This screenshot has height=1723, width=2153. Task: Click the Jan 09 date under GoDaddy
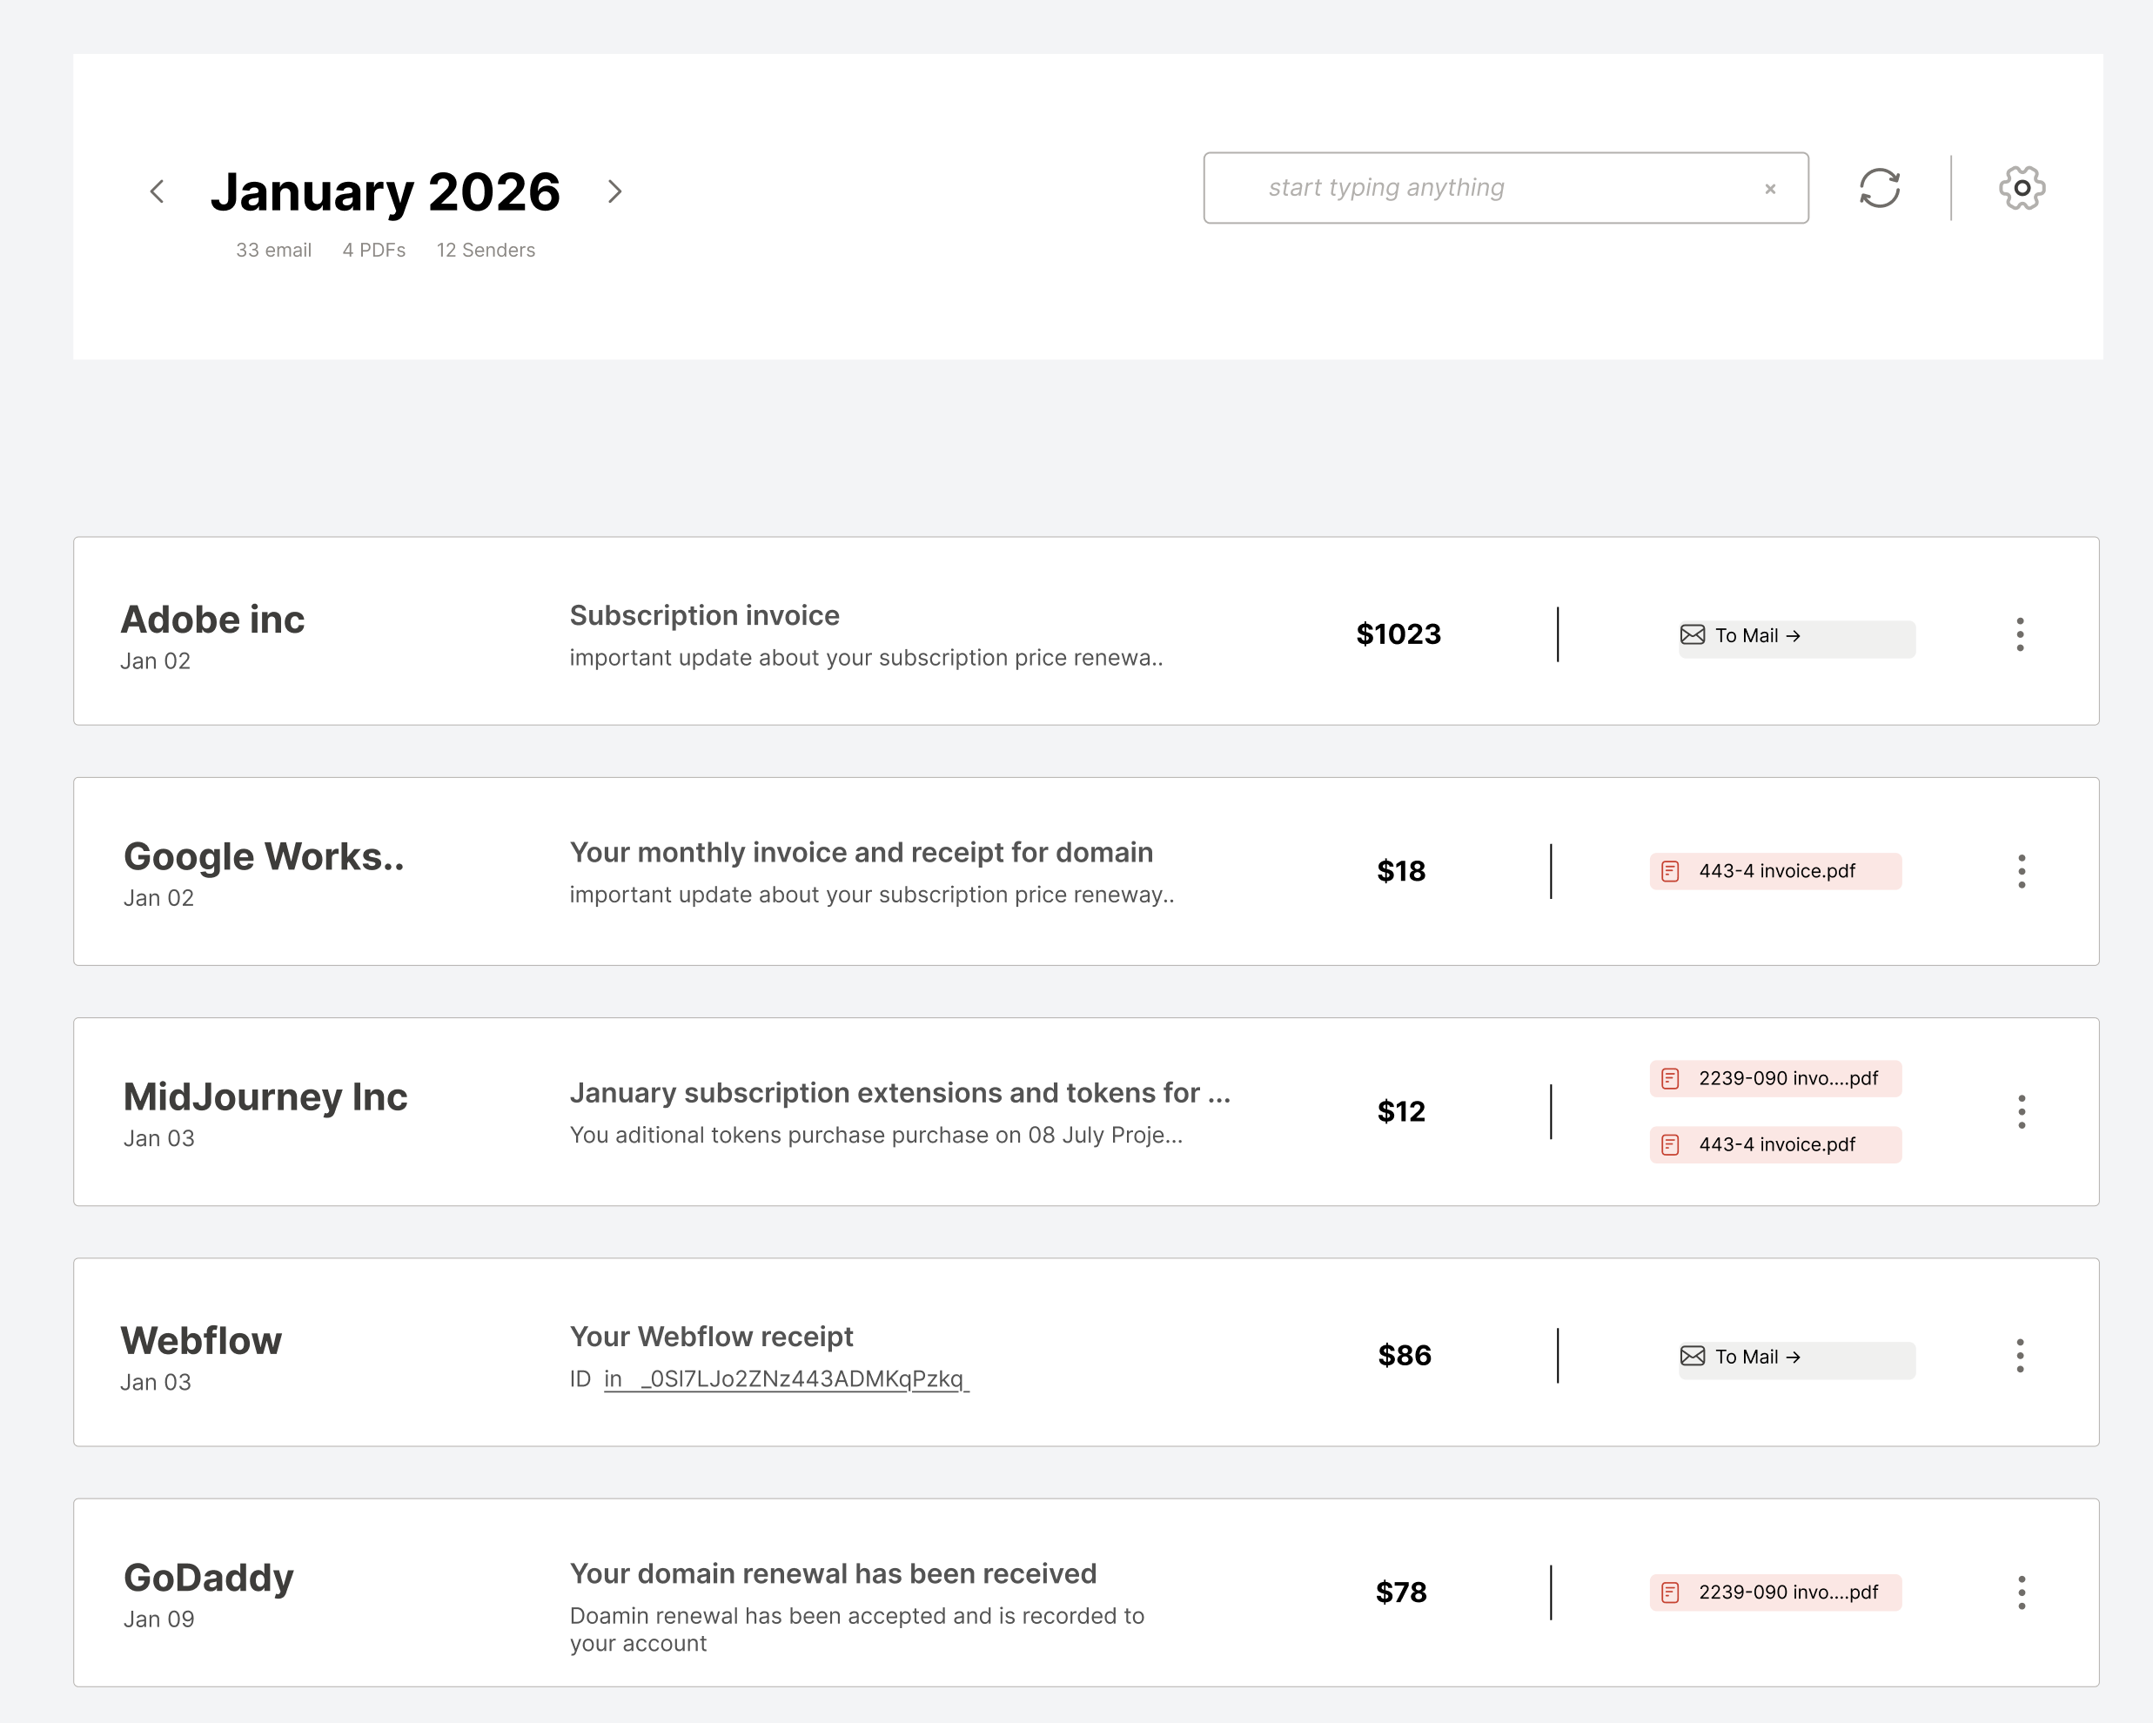[x=158, y=1619]
